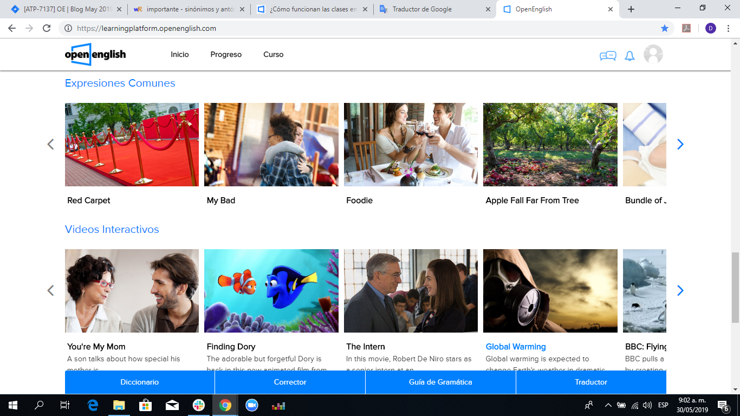Viewport: 740px width, 416px height.
Task: Click the notifications bell icon
Action: (629, 55)
